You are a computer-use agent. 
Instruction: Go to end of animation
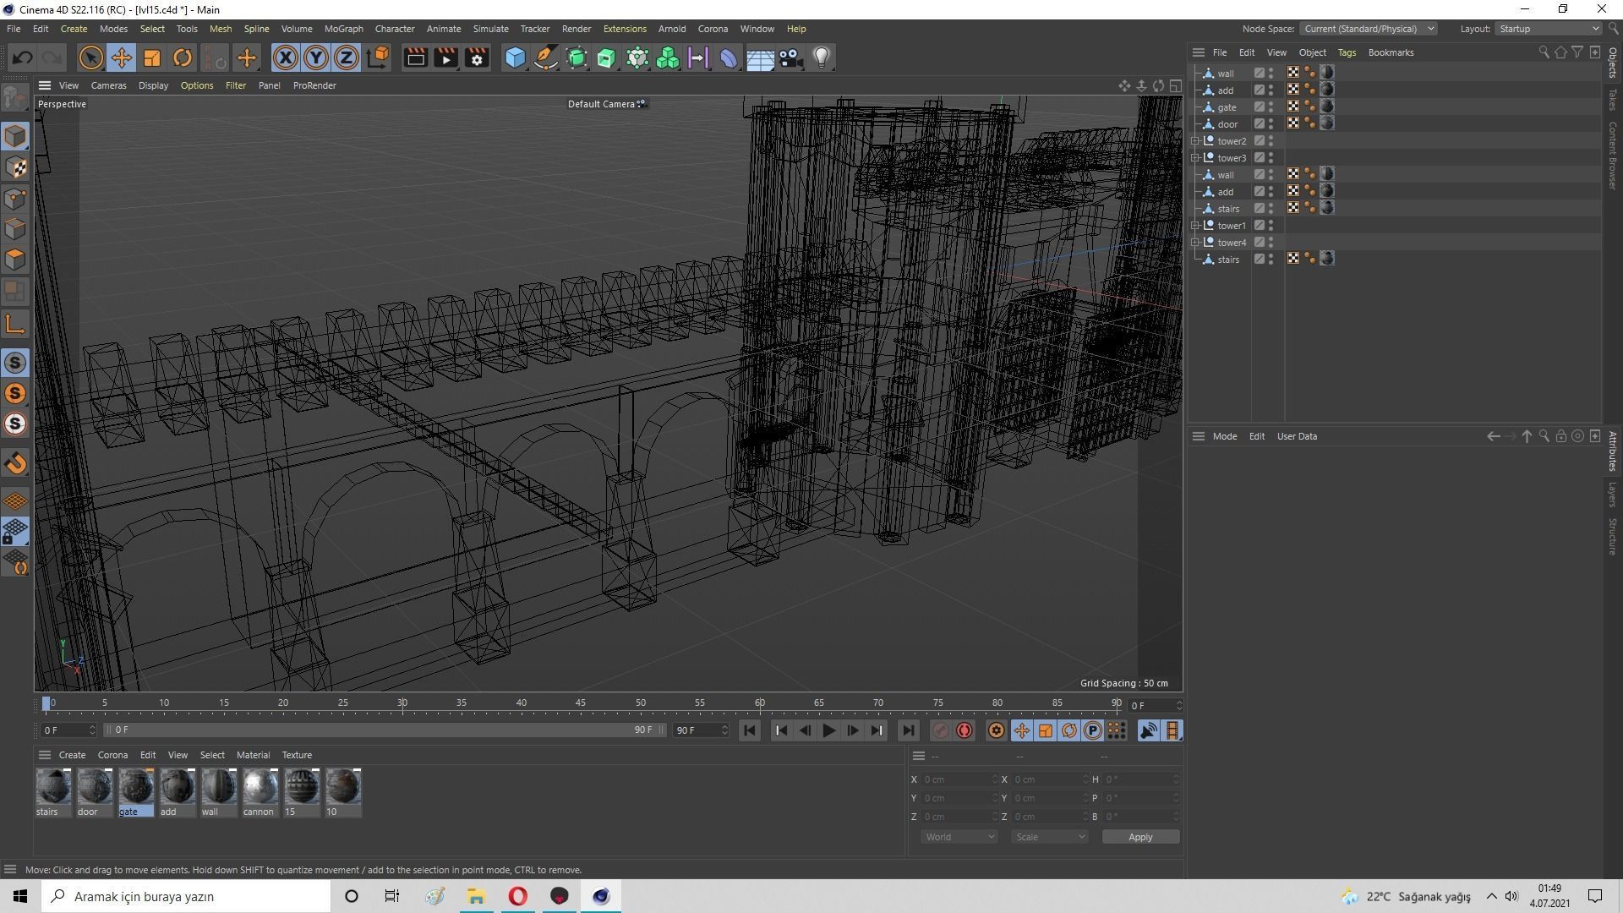[x=908, y=730]
